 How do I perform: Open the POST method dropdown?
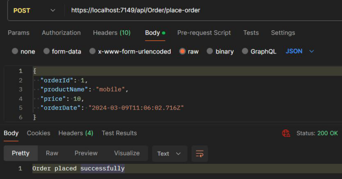coord(35,10)
